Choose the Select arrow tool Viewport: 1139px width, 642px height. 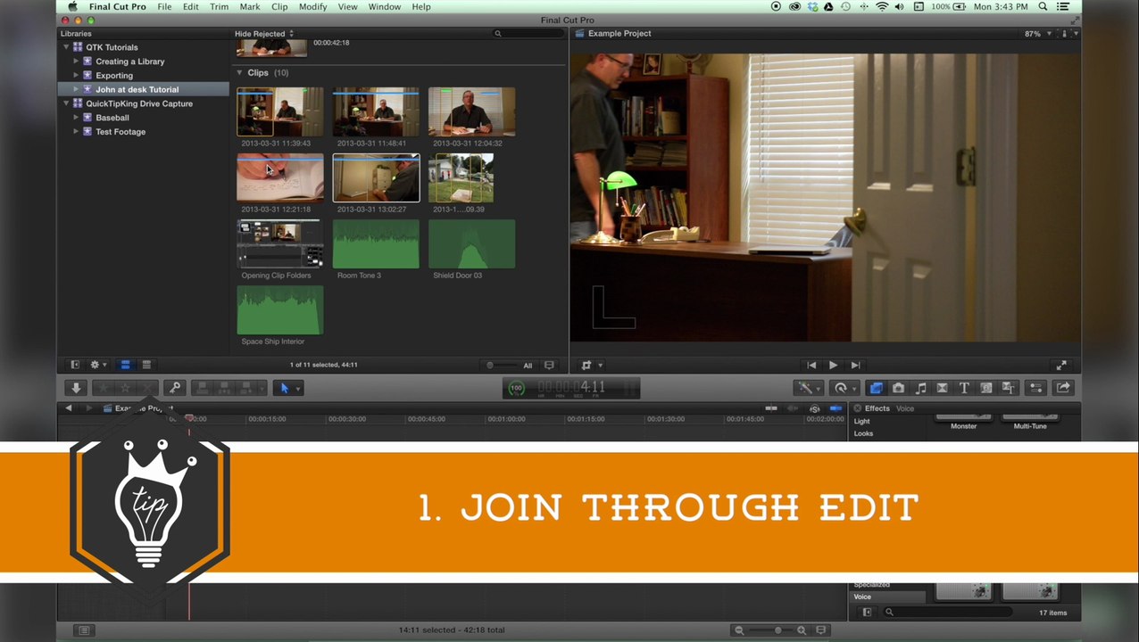click(x=285, y=388)
